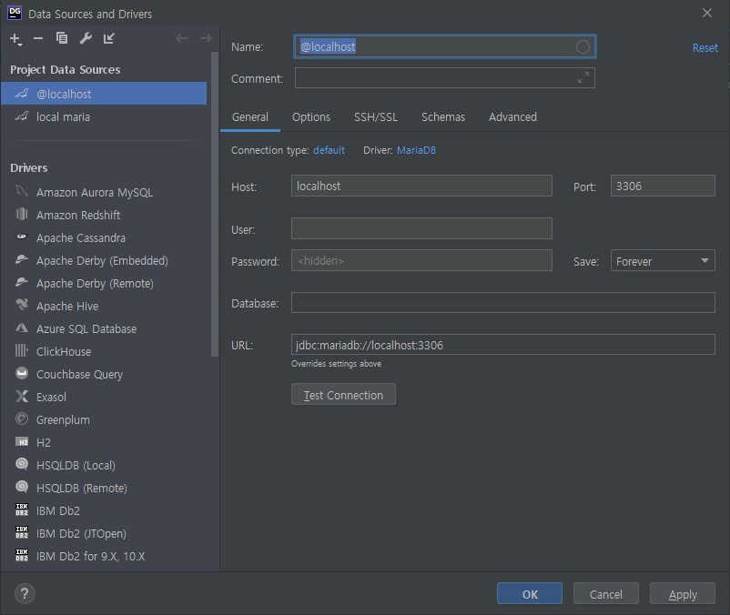
Task: Click the default connection type link
Action: tap(329, 150)
